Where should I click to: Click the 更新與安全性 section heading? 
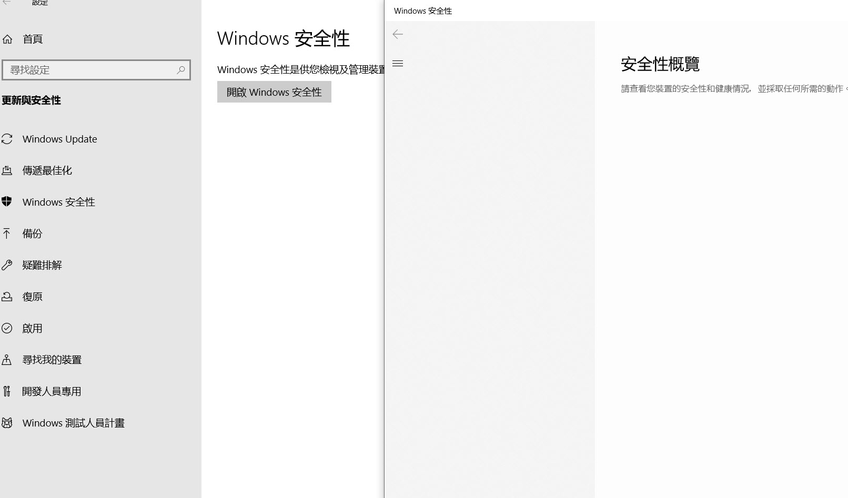click(32, 100)
